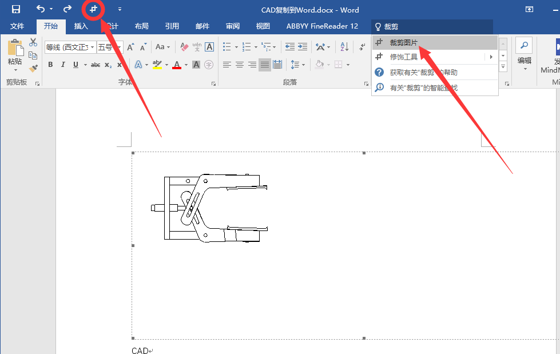Open the font color dropdown arrow
Viewport: 560px width, 354px height.
[x=186, y=65]
